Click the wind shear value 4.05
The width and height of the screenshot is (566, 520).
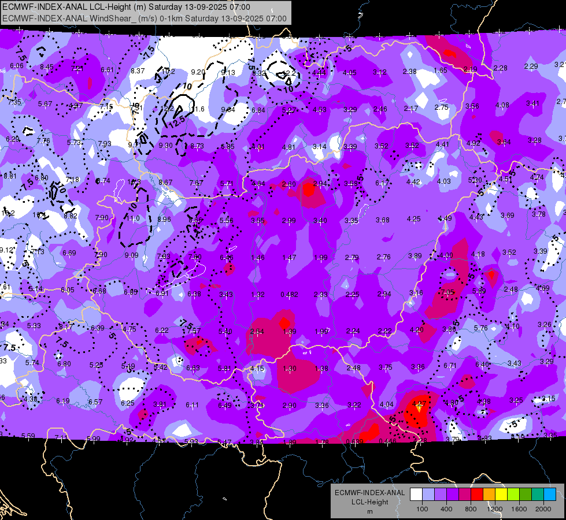pos(349,73)
